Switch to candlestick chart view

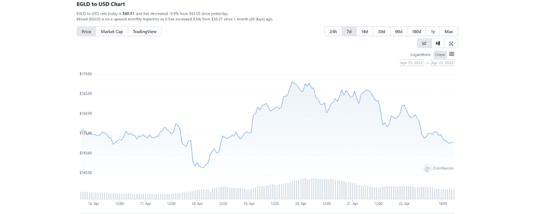[x=438, y=43]
